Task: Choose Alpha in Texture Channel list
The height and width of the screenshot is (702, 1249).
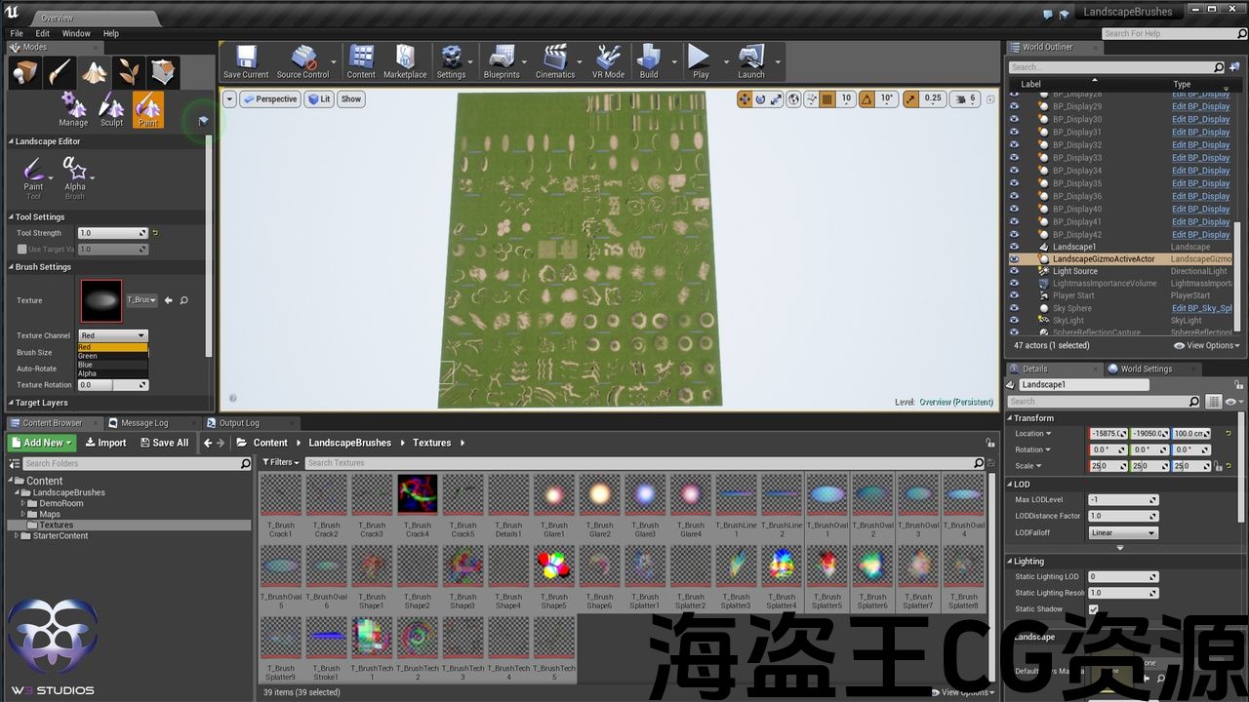Action: tap(112, 373)
